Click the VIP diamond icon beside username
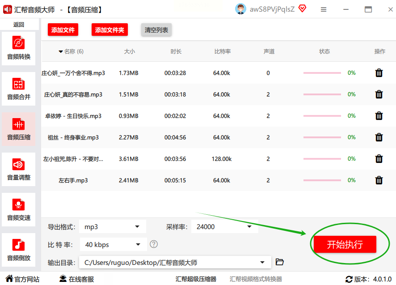This screenshot has width=396, height=285. (303, 9)
